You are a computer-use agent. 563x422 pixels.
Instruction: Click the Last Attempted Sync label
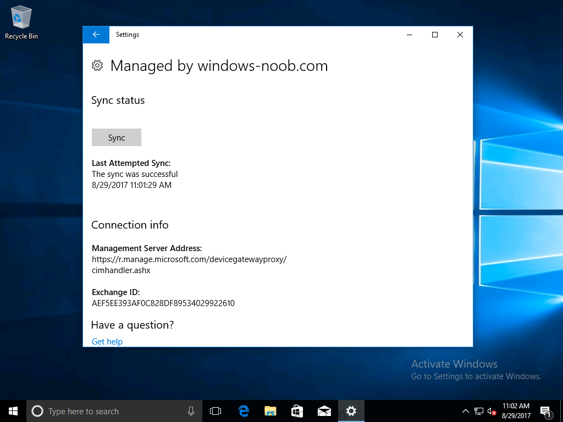point(131,163)
